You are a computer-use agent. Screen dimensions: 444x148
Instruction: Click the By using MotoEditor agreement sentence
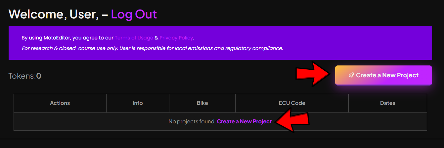click(108, 38)
